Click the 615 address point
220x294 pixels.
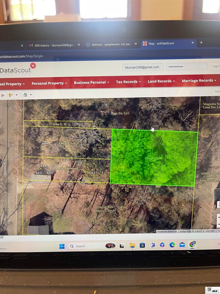[47, 176]
